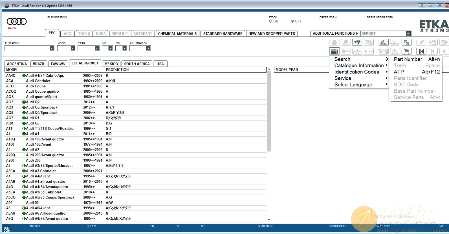449x234 pixels.
Task: Click the pushpin icon
Action: click(x=421, y=43)
